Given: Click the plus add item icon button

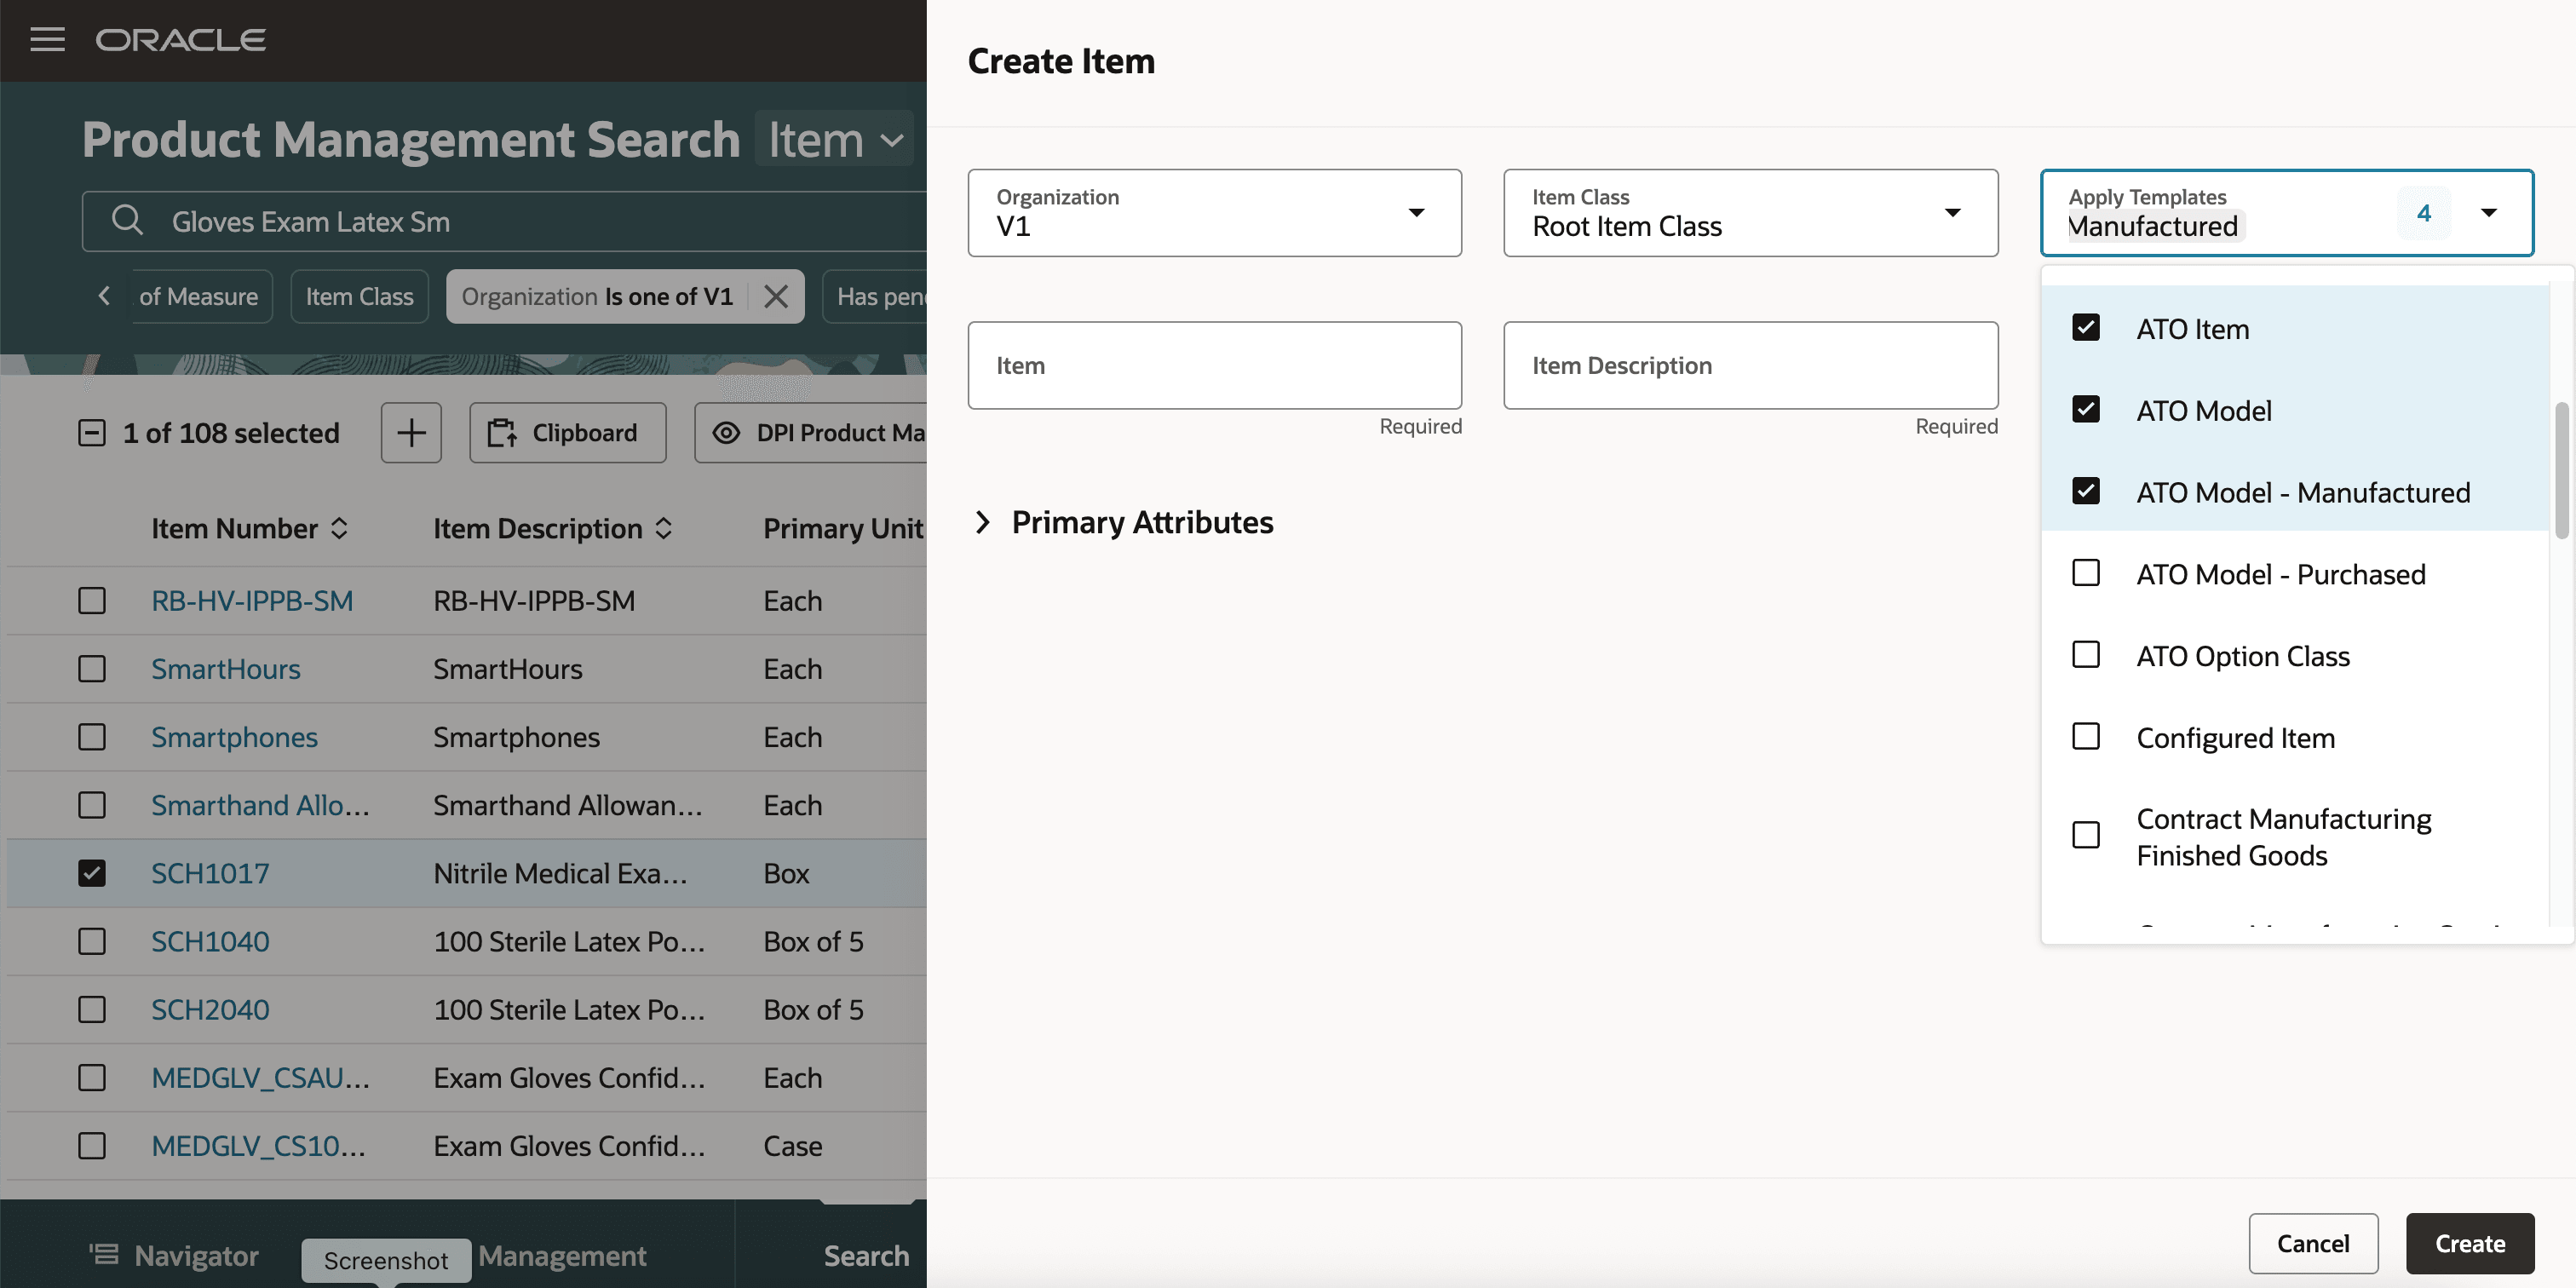Looking at the screenshot, I should pos(411,433).
